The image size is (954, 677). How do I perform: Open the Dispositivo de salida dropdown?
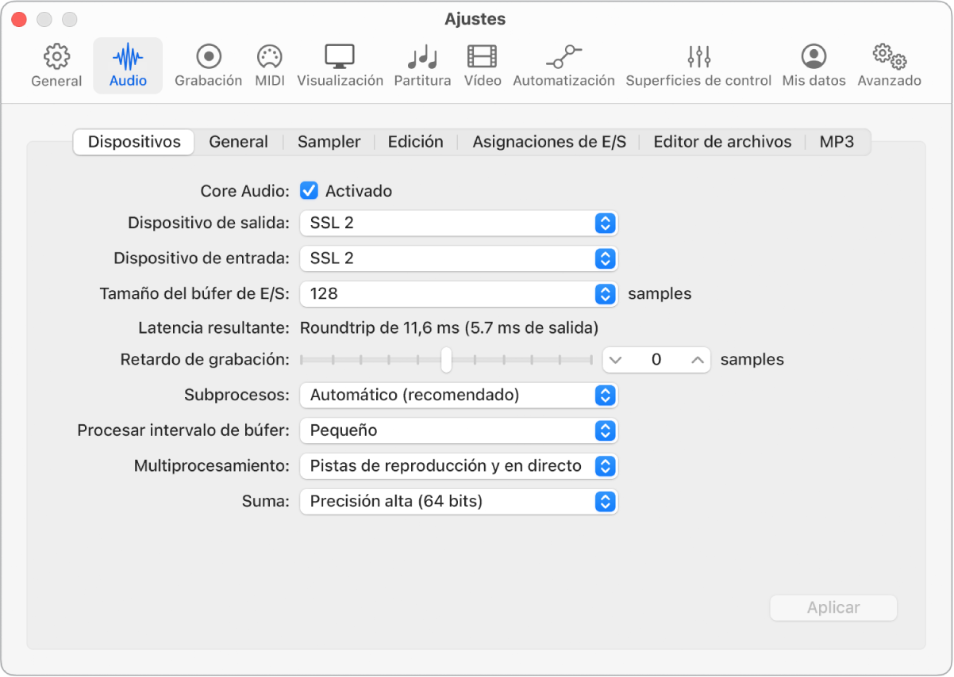[x=458, y=223]
